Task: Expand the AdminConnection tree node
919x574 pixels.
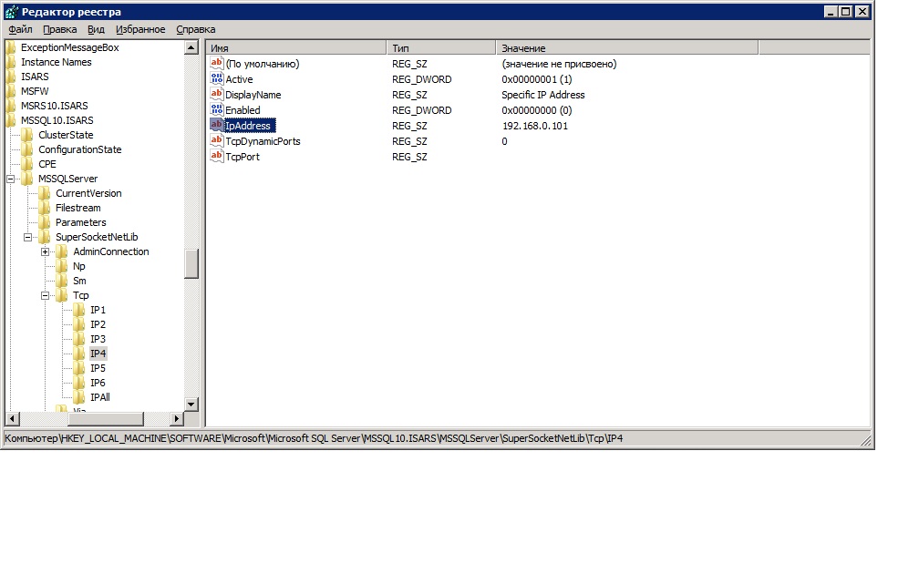Action: [46, 251]
